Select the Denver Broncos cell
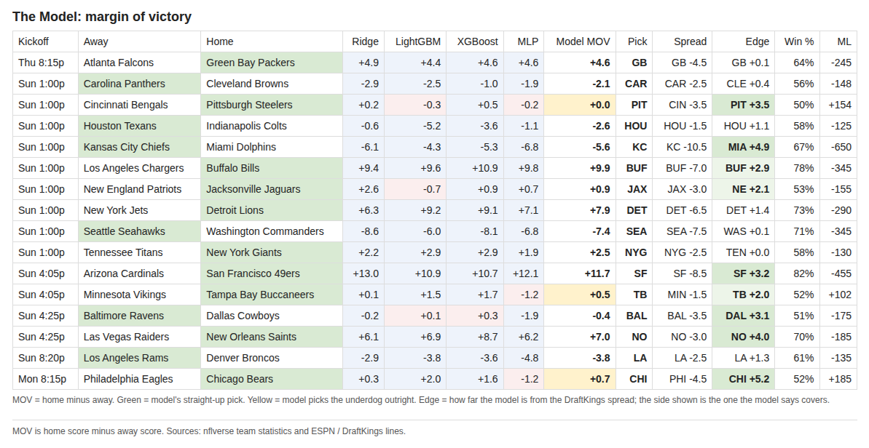869x448 pixels. click(x=272, y=357)
